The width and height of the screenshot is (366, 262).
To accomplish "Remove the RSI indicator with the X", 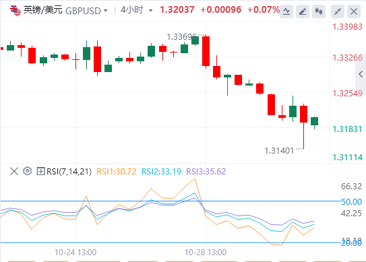I will tap(14, 172).
